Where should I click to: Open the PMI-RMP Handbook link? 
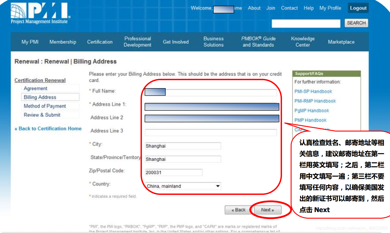(315, 101)
